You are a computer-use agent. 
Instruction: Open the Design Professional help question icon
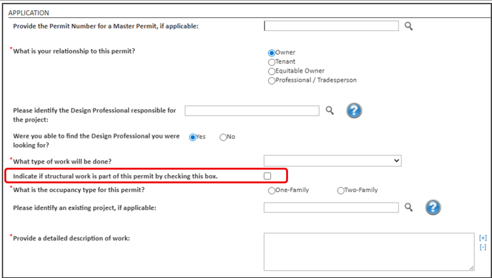pyautogui.click(x=354, y=110)
